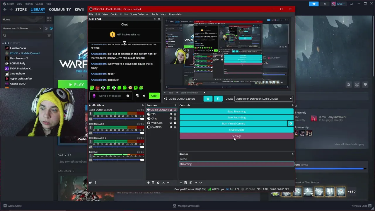Open OBS Docks menu
375x211 pixels.
[114, 14]
